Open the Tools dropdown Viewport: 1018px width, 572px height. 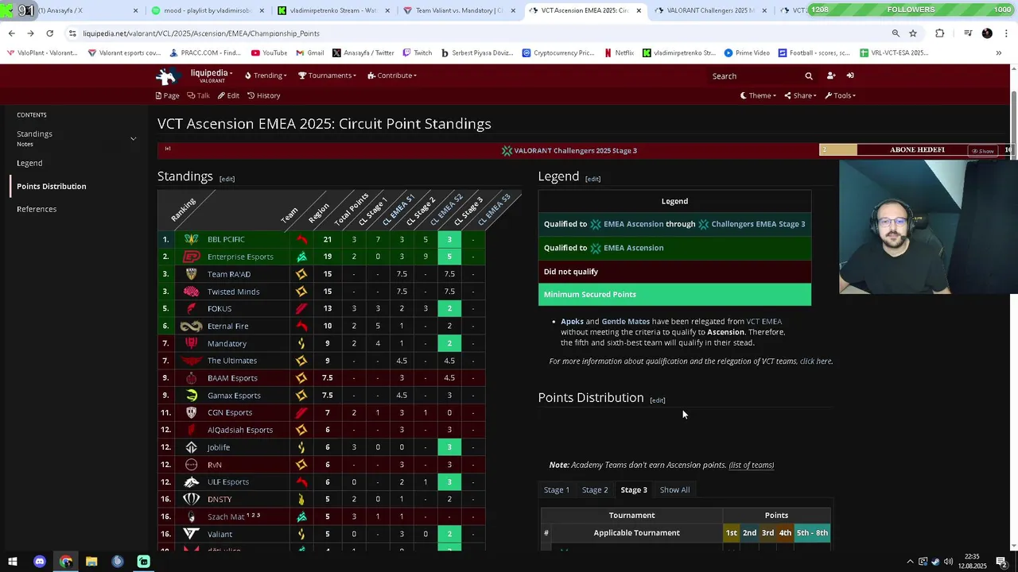coord(840,95)
